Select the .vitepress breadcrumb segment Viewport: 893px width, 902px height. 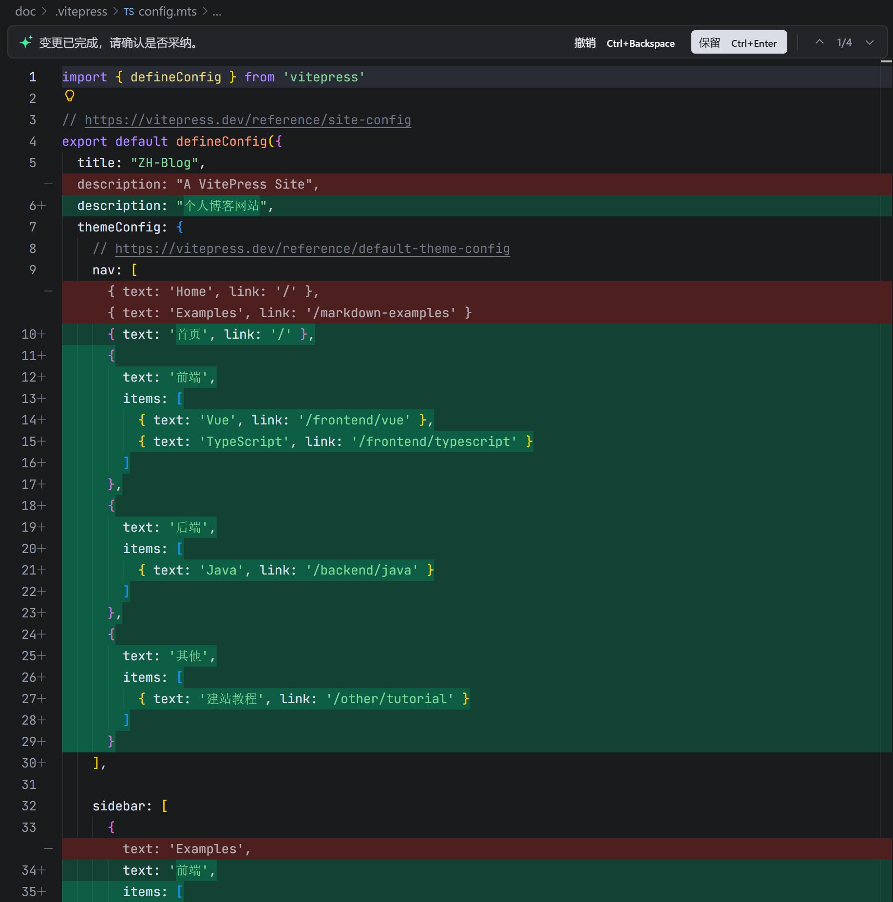coord(81,12)
